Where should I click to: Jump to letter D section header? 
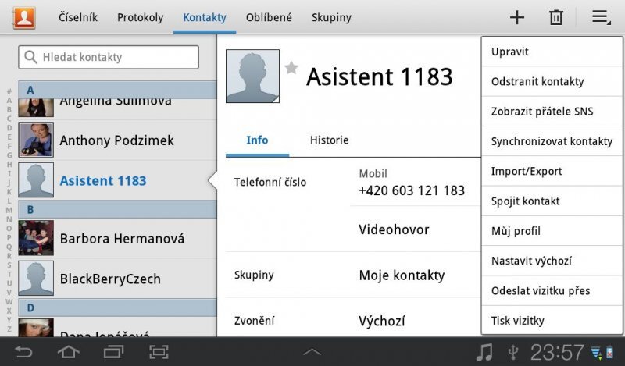pyautogui.click(x=118, y=307)
